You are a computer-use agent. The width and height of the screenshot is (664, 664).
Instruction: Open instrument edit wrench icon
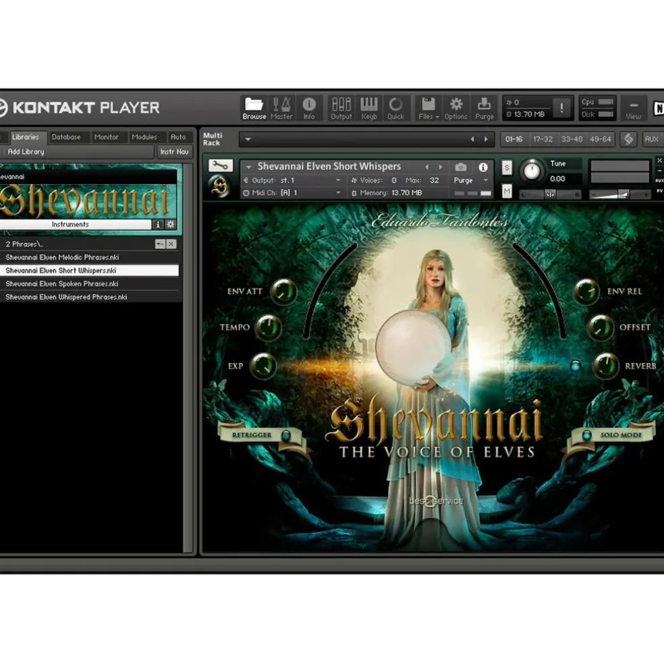pos(221,165)
